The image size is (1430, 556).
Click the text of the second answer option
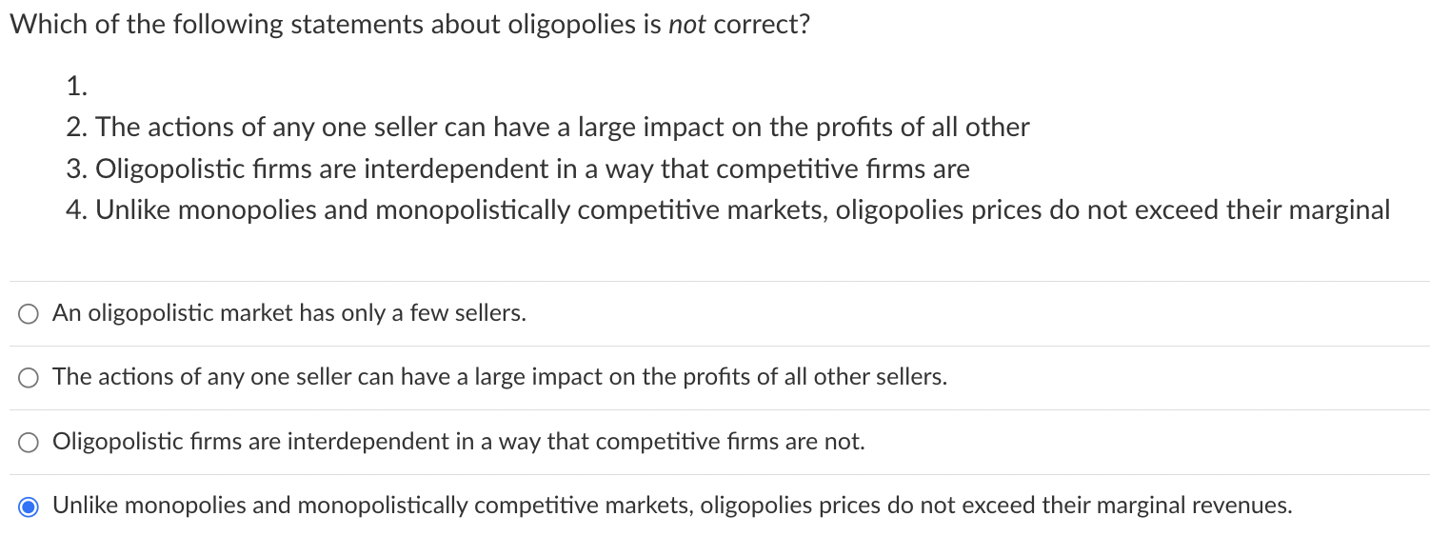coord(500,377)
